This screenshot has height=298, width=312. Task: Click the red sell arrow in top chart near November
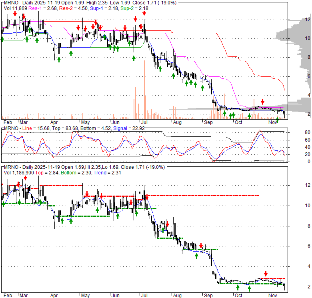coord(263,101)
